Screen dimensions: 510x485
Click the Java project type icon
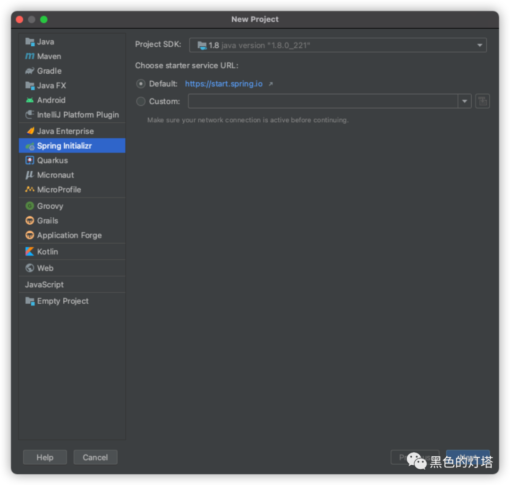(30, 42)
